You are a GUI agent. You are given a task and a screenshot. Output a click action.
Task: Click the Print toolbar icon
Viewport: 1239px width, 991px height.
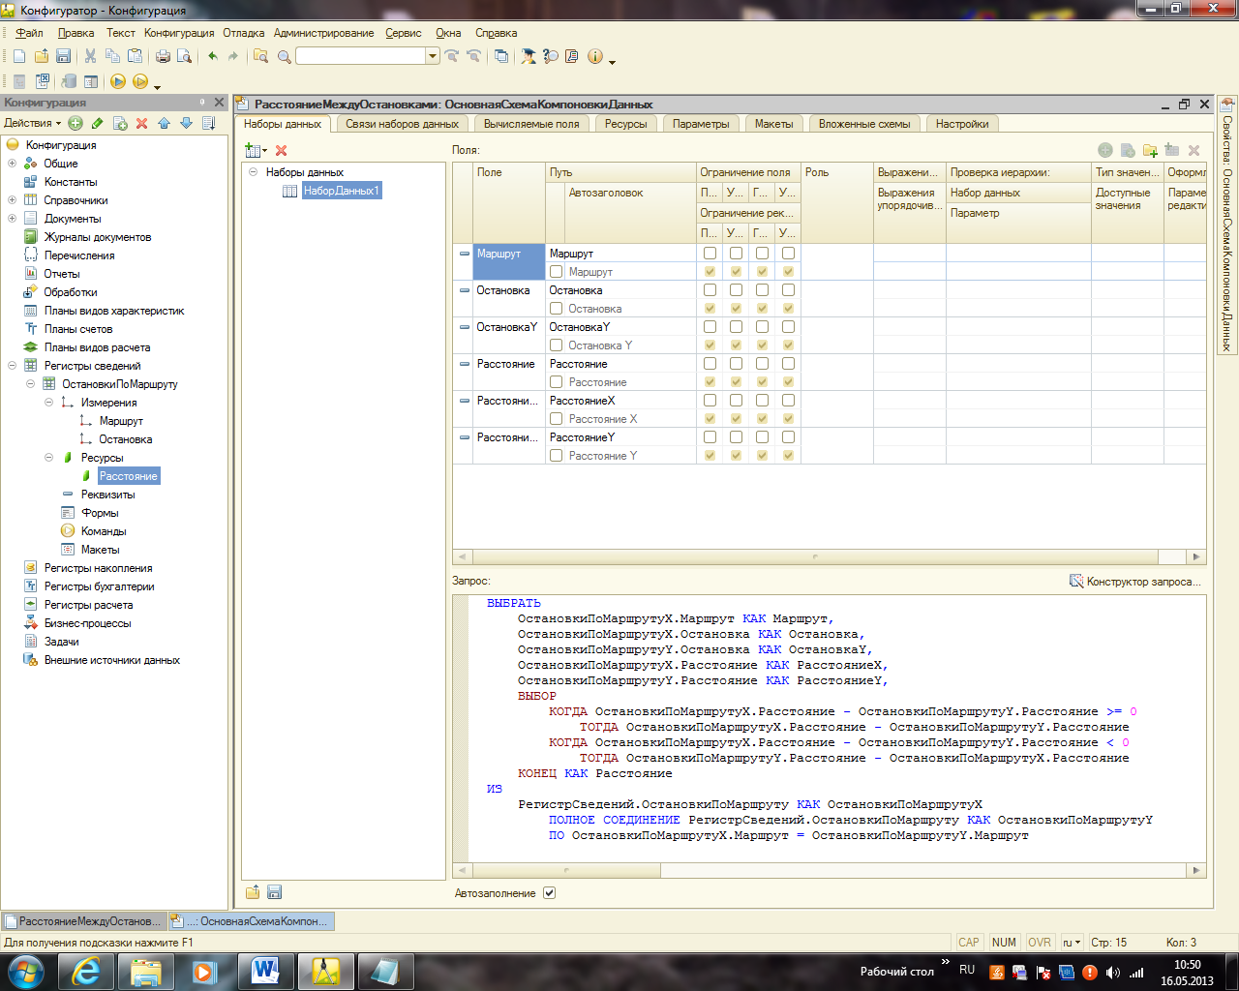pyautogui.click(x=163, y=56)
